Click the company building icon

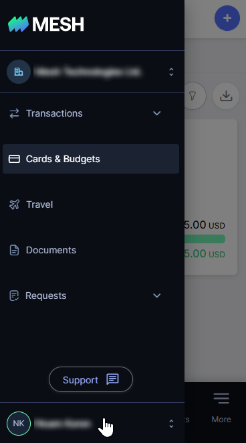point(19,72)
